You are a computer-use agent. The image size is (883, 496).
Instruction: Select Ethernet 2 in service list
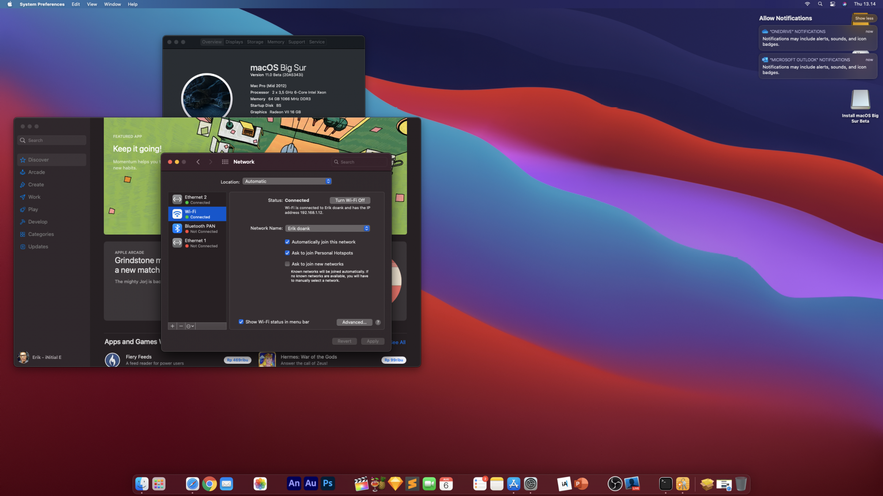(197, 200)
